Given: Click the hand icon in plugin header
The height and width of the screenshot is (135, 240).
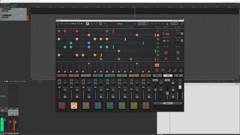Looking at the screenshot, I should [x=167, y=24].
